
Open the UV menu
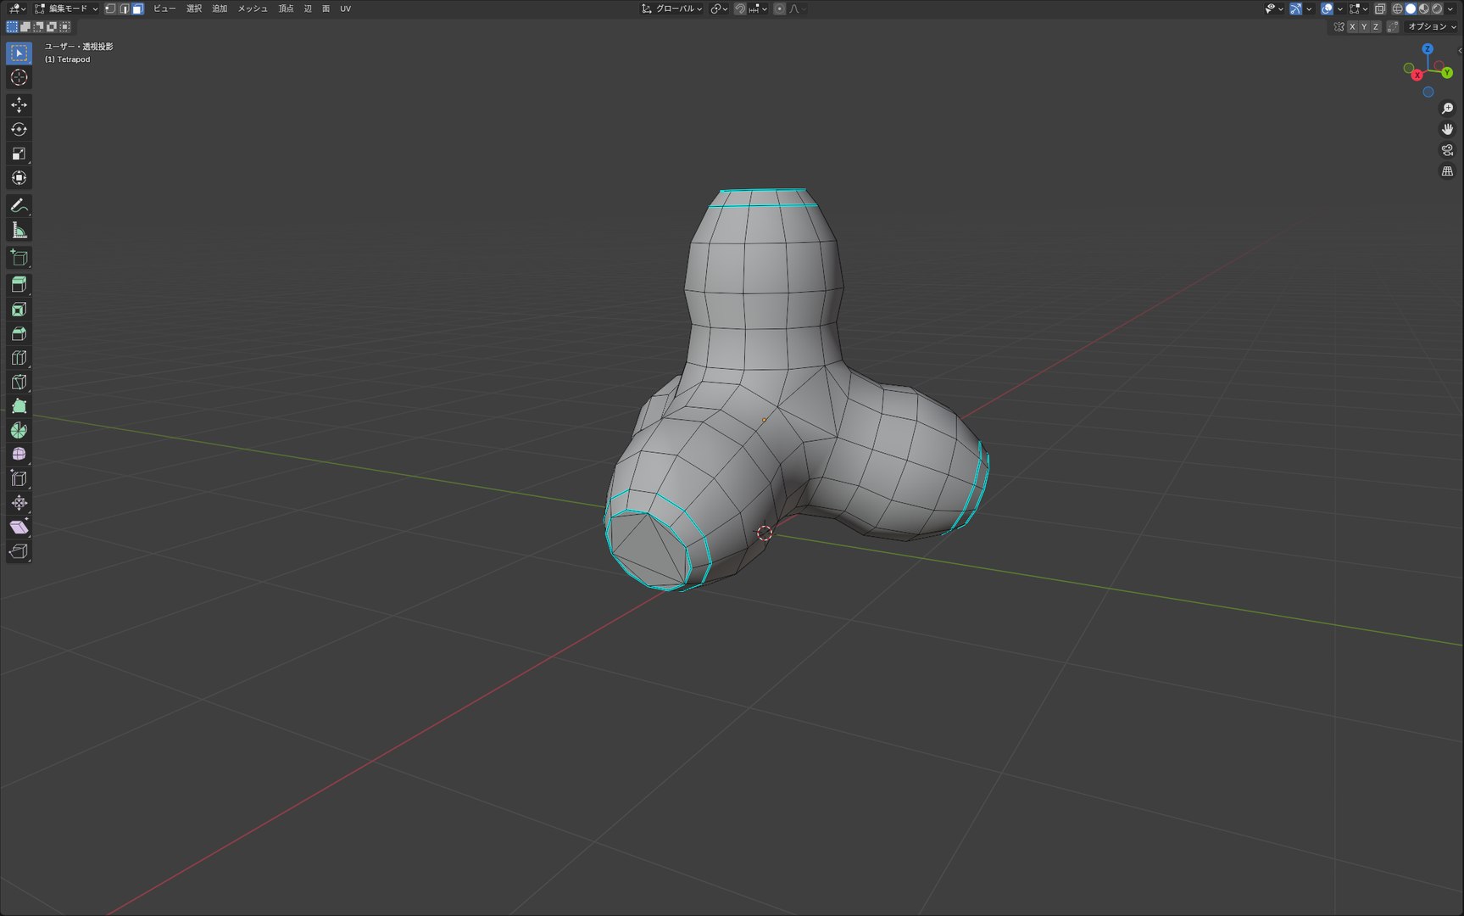point(345,8)
